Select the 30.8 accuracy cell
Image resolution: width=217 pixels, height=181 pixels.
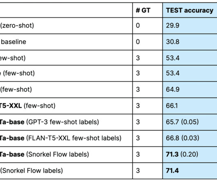[172, 42]
